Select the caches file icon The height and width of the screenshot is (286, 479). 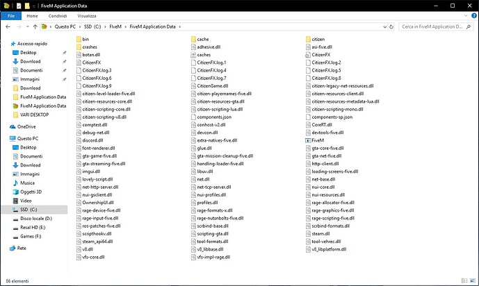(x=193, y=55)
